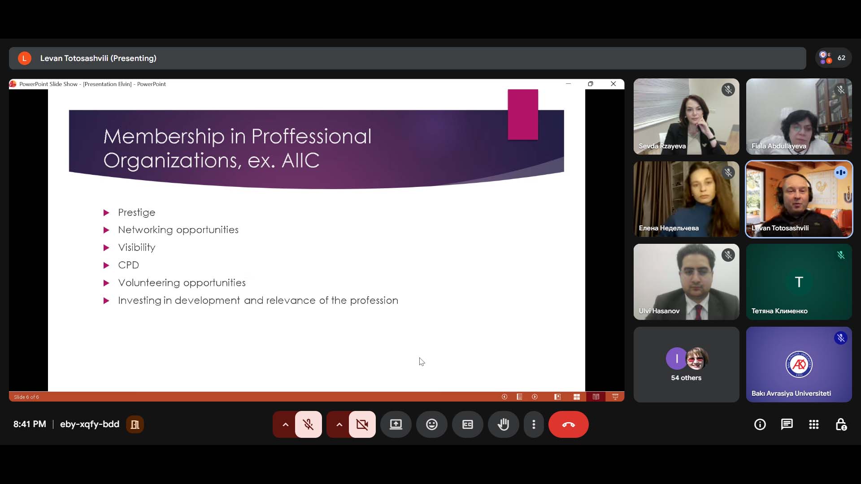861x484 pixels.
Task: Open the meeting details info icon
Action: pyautogui.click(x=760, y=424)
